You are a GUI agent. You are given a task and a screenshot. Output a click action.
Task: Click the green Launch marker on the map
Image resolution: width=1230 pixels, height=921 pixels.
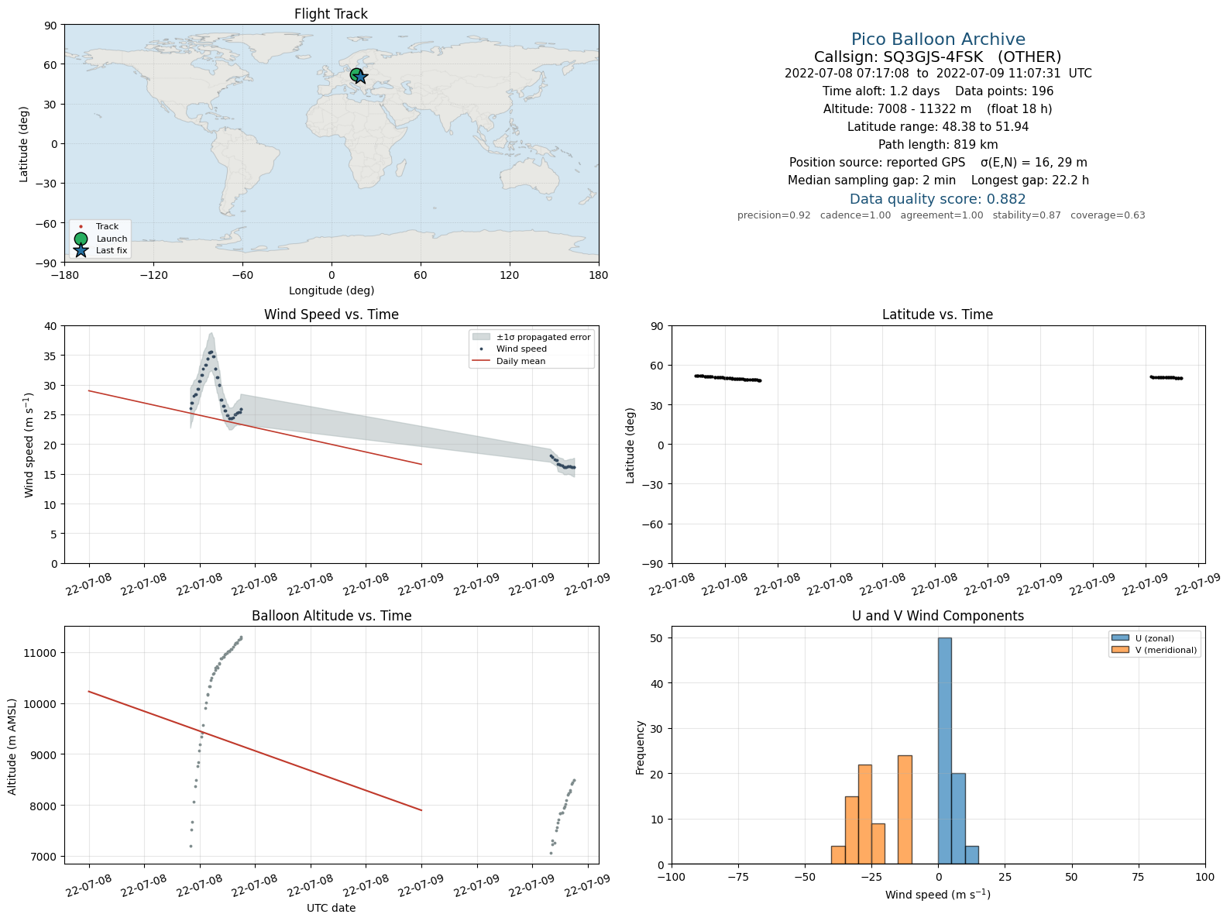pos(356,75)
